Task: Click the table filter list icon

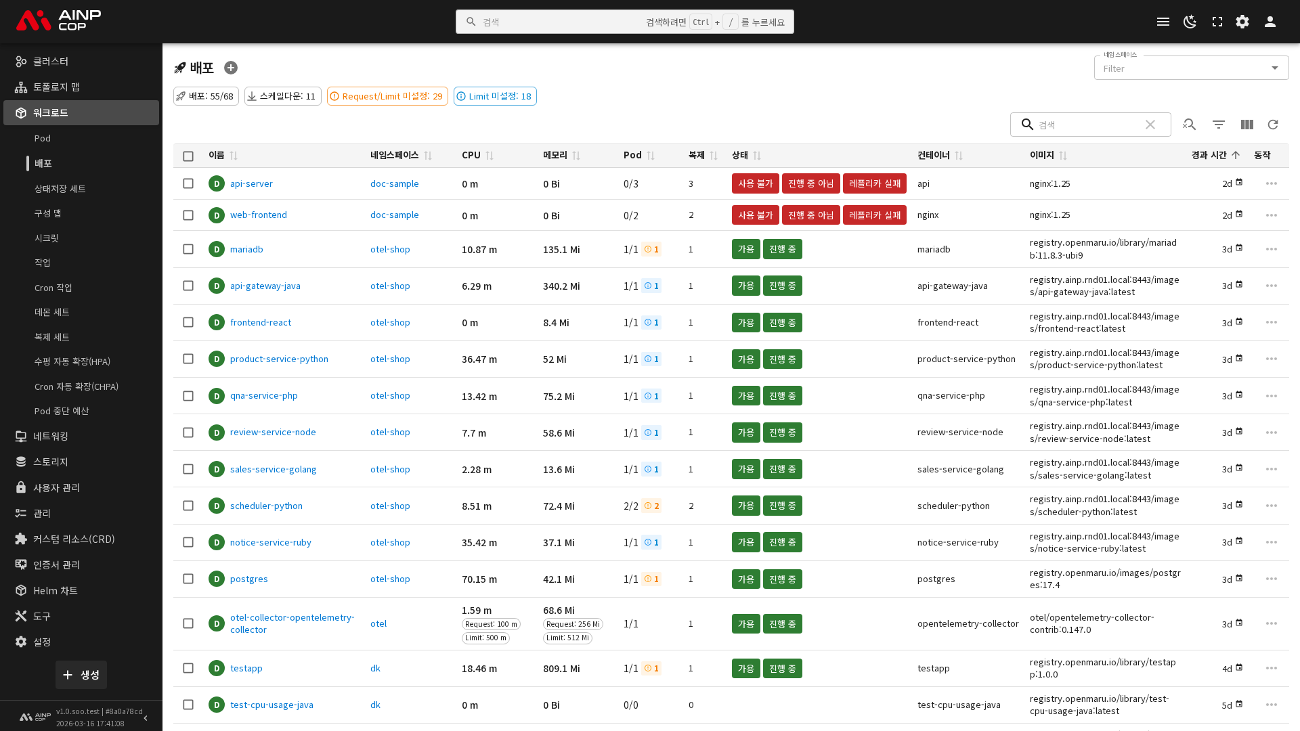Action: (1218, 125)
